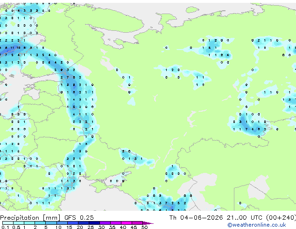Click the 0.1–0.5 mm legend color swatch
The height and width of the screenshot is (229, 296).
(x=8, y=223)
